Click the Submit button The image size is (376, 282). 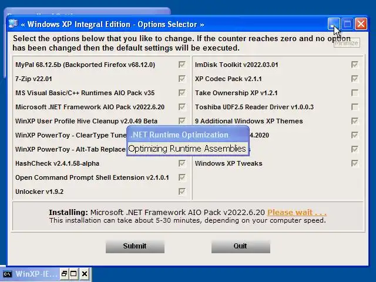point(135,246)
